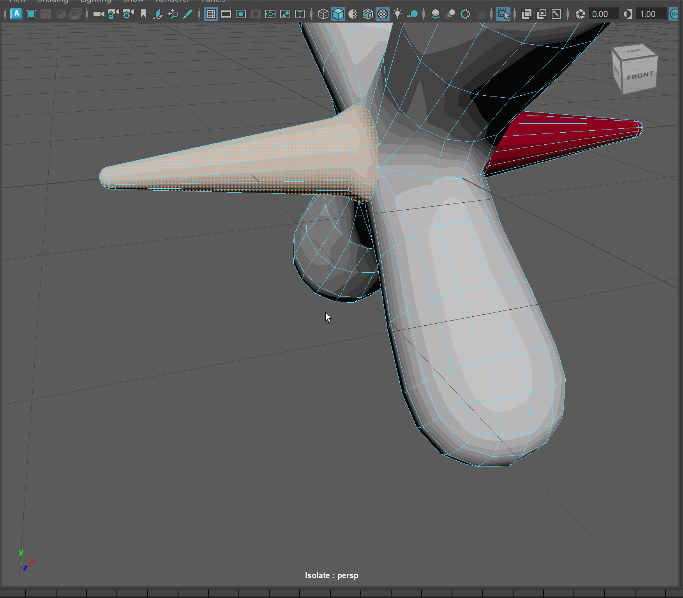Activate the 2D Pan/Zoom icon
The image size is (683, 598).
(x=173, y=14)
